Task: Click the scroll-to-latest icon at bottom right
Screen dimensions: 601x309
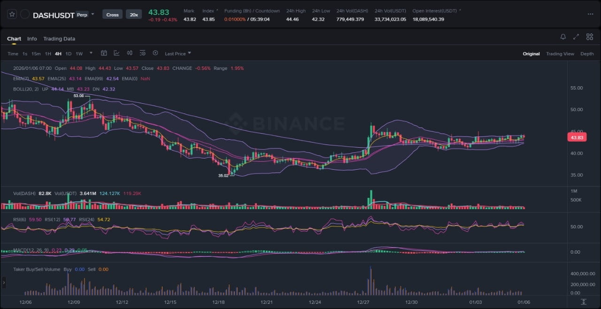Action: tap(584, 301)
